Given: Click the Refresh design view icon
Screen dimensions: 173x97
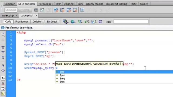Looking at the screenshot, I should tap(100, 22).
